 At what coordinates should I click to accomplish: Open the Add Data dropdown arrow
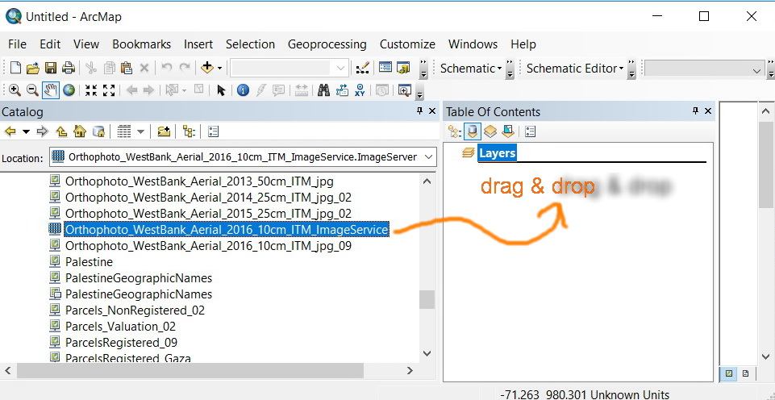(x=219, y=69)
